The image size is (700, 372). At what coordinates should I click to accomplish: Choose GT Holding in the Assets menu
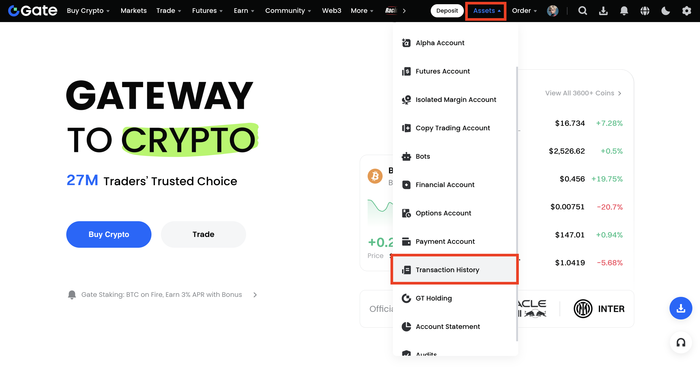[434, 298]
